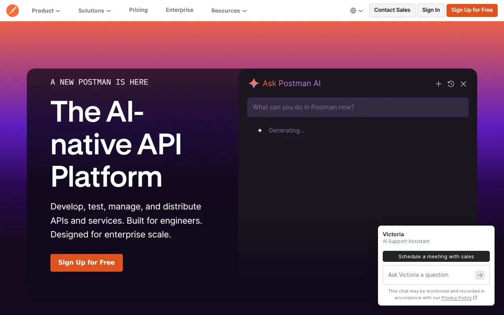Click the 'Victoria' assistant name
The width and height of the screenshot is (504, 315).
(x=393, y=234)
